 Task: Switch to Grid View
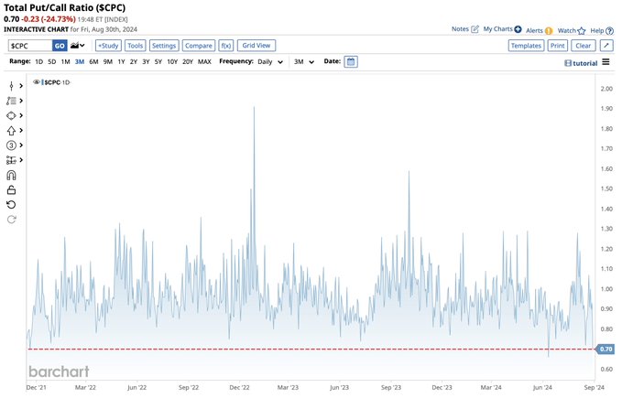click(256, 46)
